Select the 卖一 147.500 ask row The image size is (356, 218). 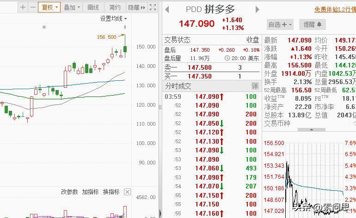point(212,67)
